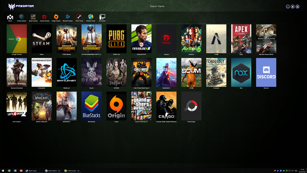Open the Origin Games category

[x=56, y=17]
